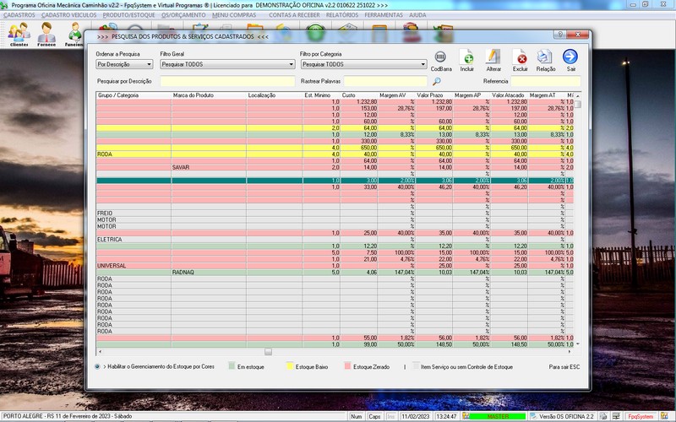Open the CADASTROS menu
The width and height of the screenshot is (676, 422).
click(x=19, y=15)
